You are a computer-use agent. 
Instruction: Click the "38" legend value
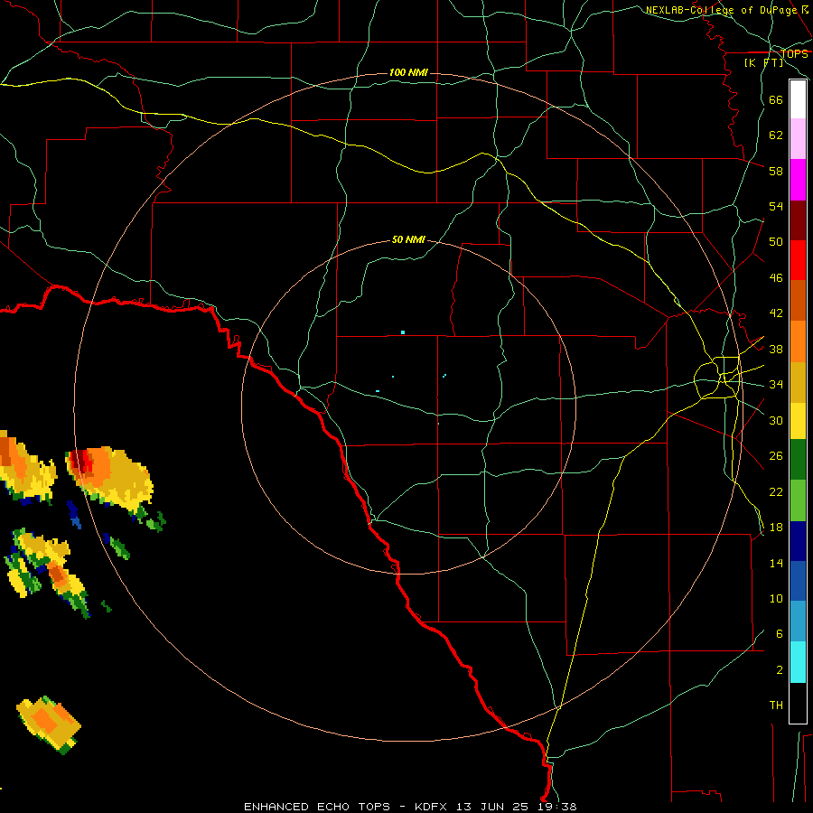click(776, 350)
